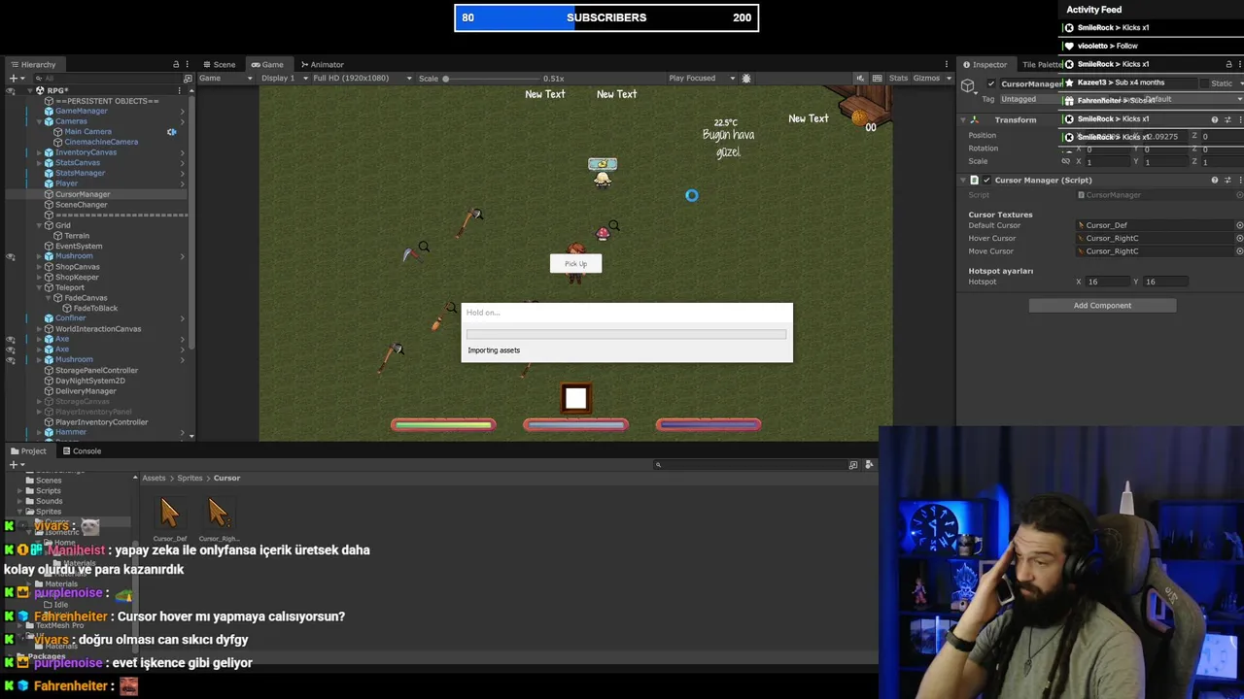Toggle the Scale constrain-proportions link icon
This screenshot has width=1244, height=699.
[x=1066, y=161]
